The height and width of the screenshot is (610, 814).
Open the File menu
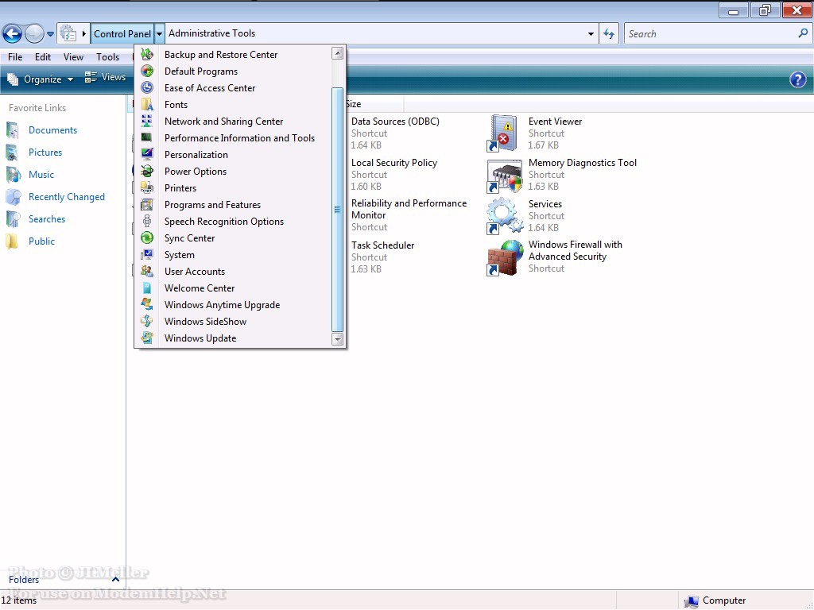15,57
